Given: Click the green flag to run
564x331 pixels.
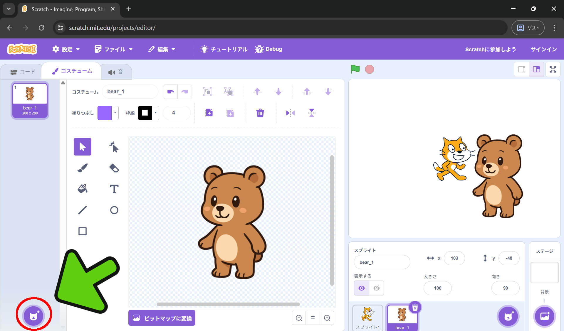Looking at the screenshot, I should coord(355,69).
